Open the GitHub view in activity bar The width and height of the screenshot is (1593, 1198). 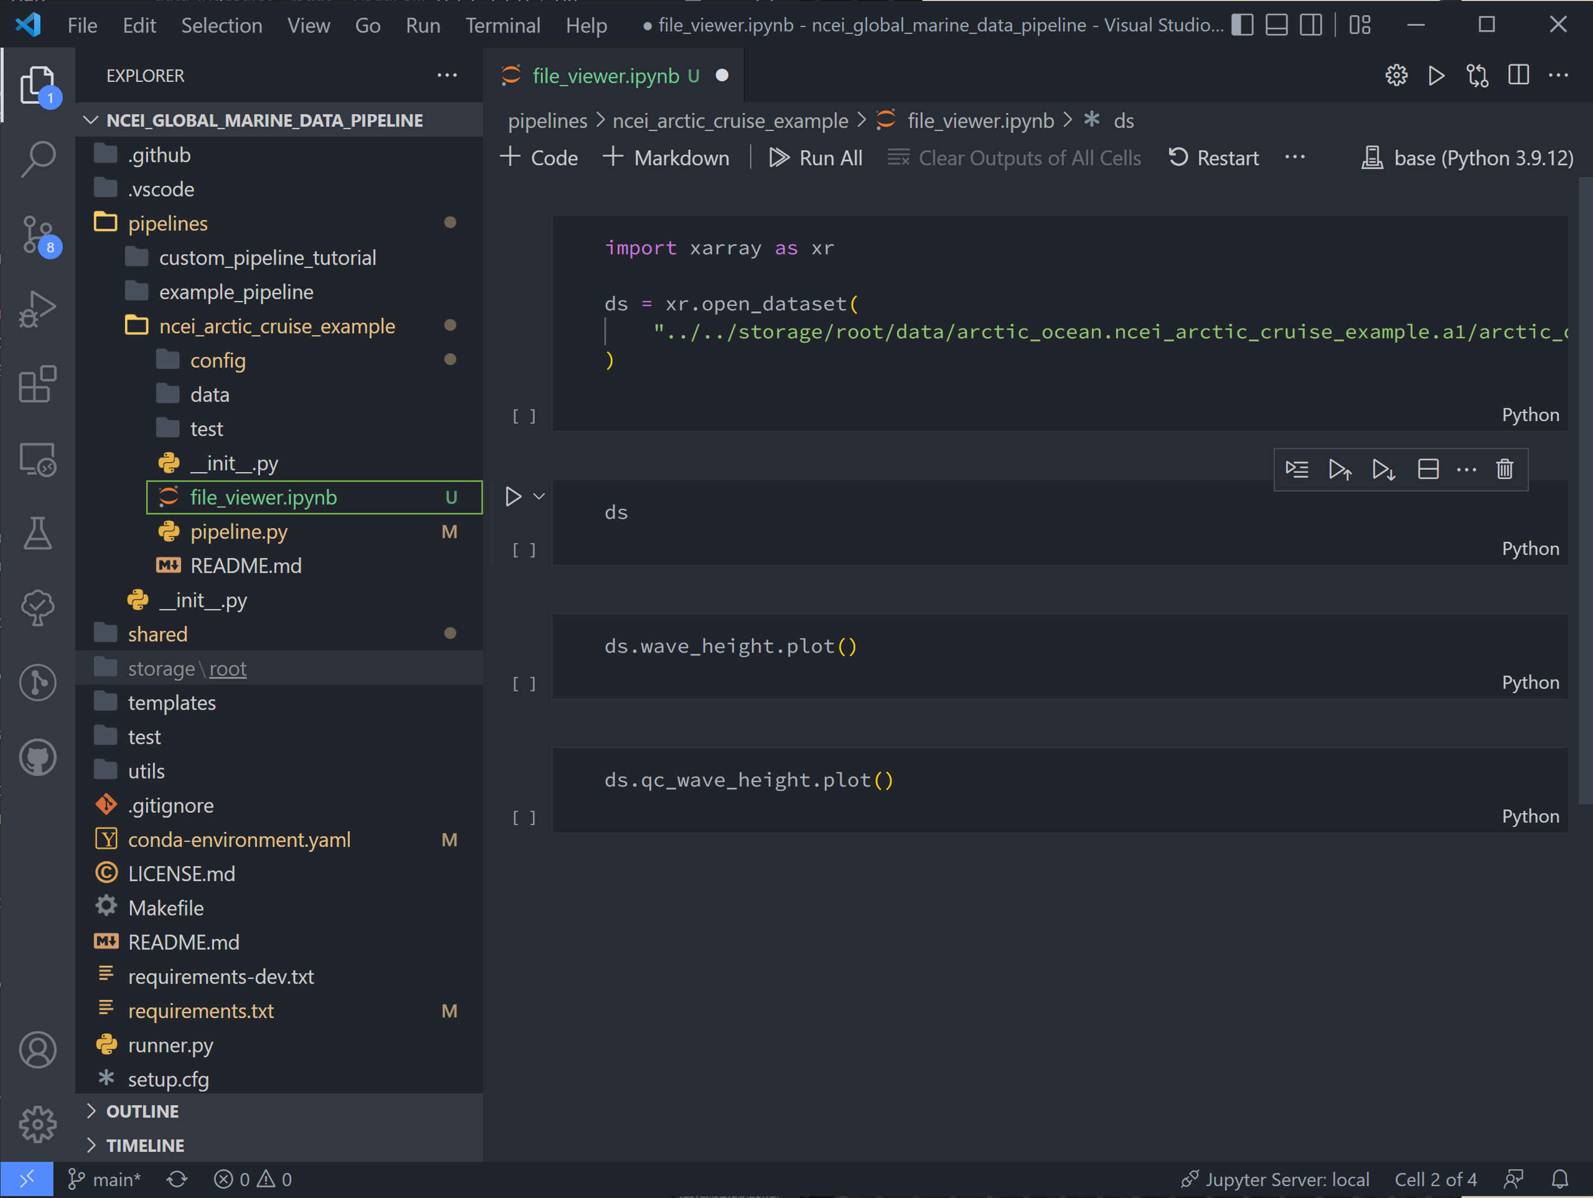coord(37,757)
